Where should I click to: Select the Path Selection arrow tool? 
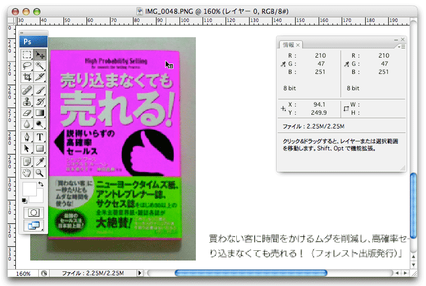point(27,148)
